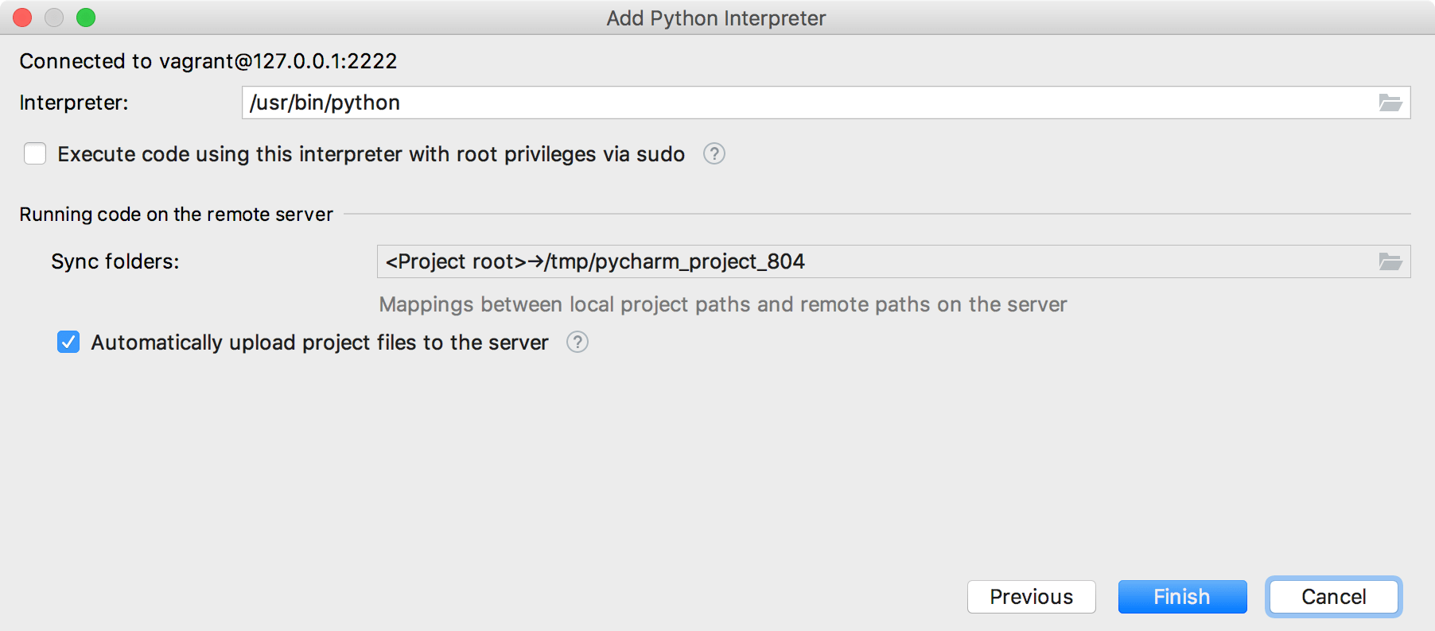Cancel the Add Python Interpreter dialog
1435x631 pixels.
[1333, 596]
